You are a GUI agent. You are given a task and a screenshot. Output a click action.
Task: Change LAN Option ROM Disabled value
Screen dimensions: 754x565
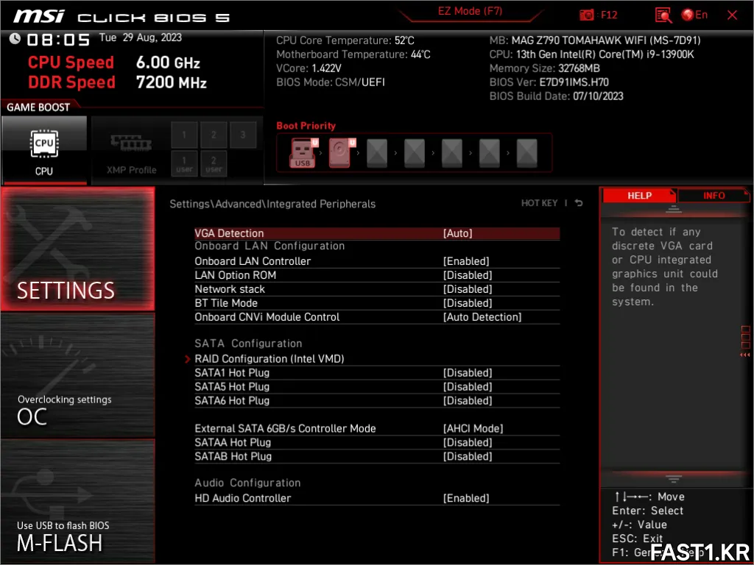pyautogui.click(x=468, y=275)
